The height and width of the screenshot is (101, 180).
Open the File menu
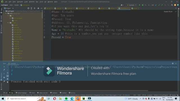tap(6, 2)
